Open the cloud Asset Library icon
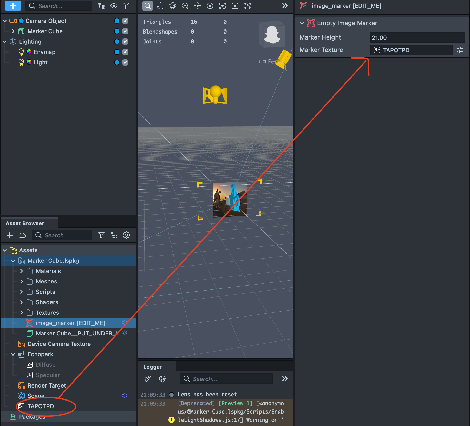 coord(22,235)
